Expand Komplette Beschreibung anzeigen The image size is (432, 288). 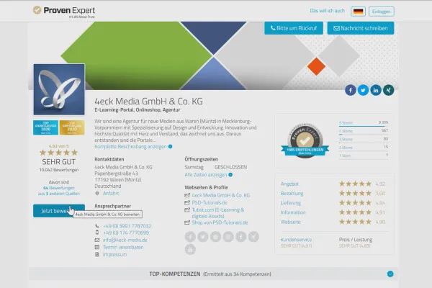[x=133, y=146]
